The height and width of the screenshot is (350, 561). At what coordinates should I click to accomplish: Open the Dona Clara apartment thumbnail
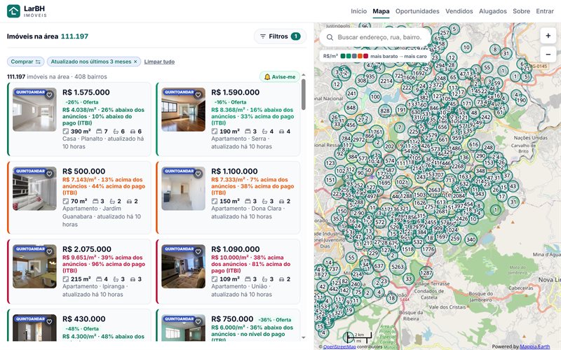184,188
